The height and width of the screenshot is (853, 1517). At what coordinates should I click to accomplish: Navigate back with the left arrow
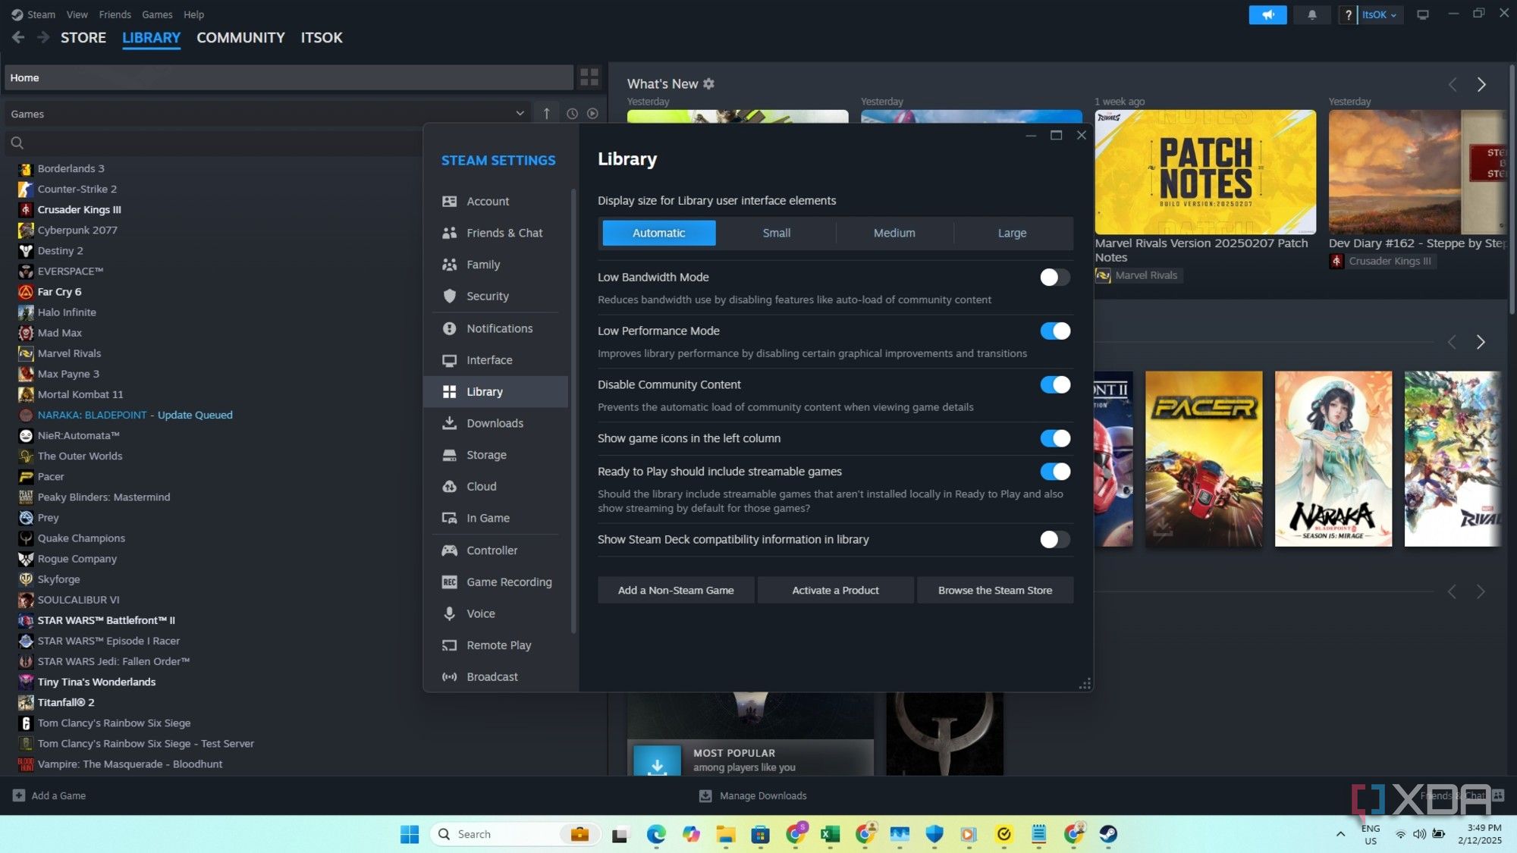point(18,37)
